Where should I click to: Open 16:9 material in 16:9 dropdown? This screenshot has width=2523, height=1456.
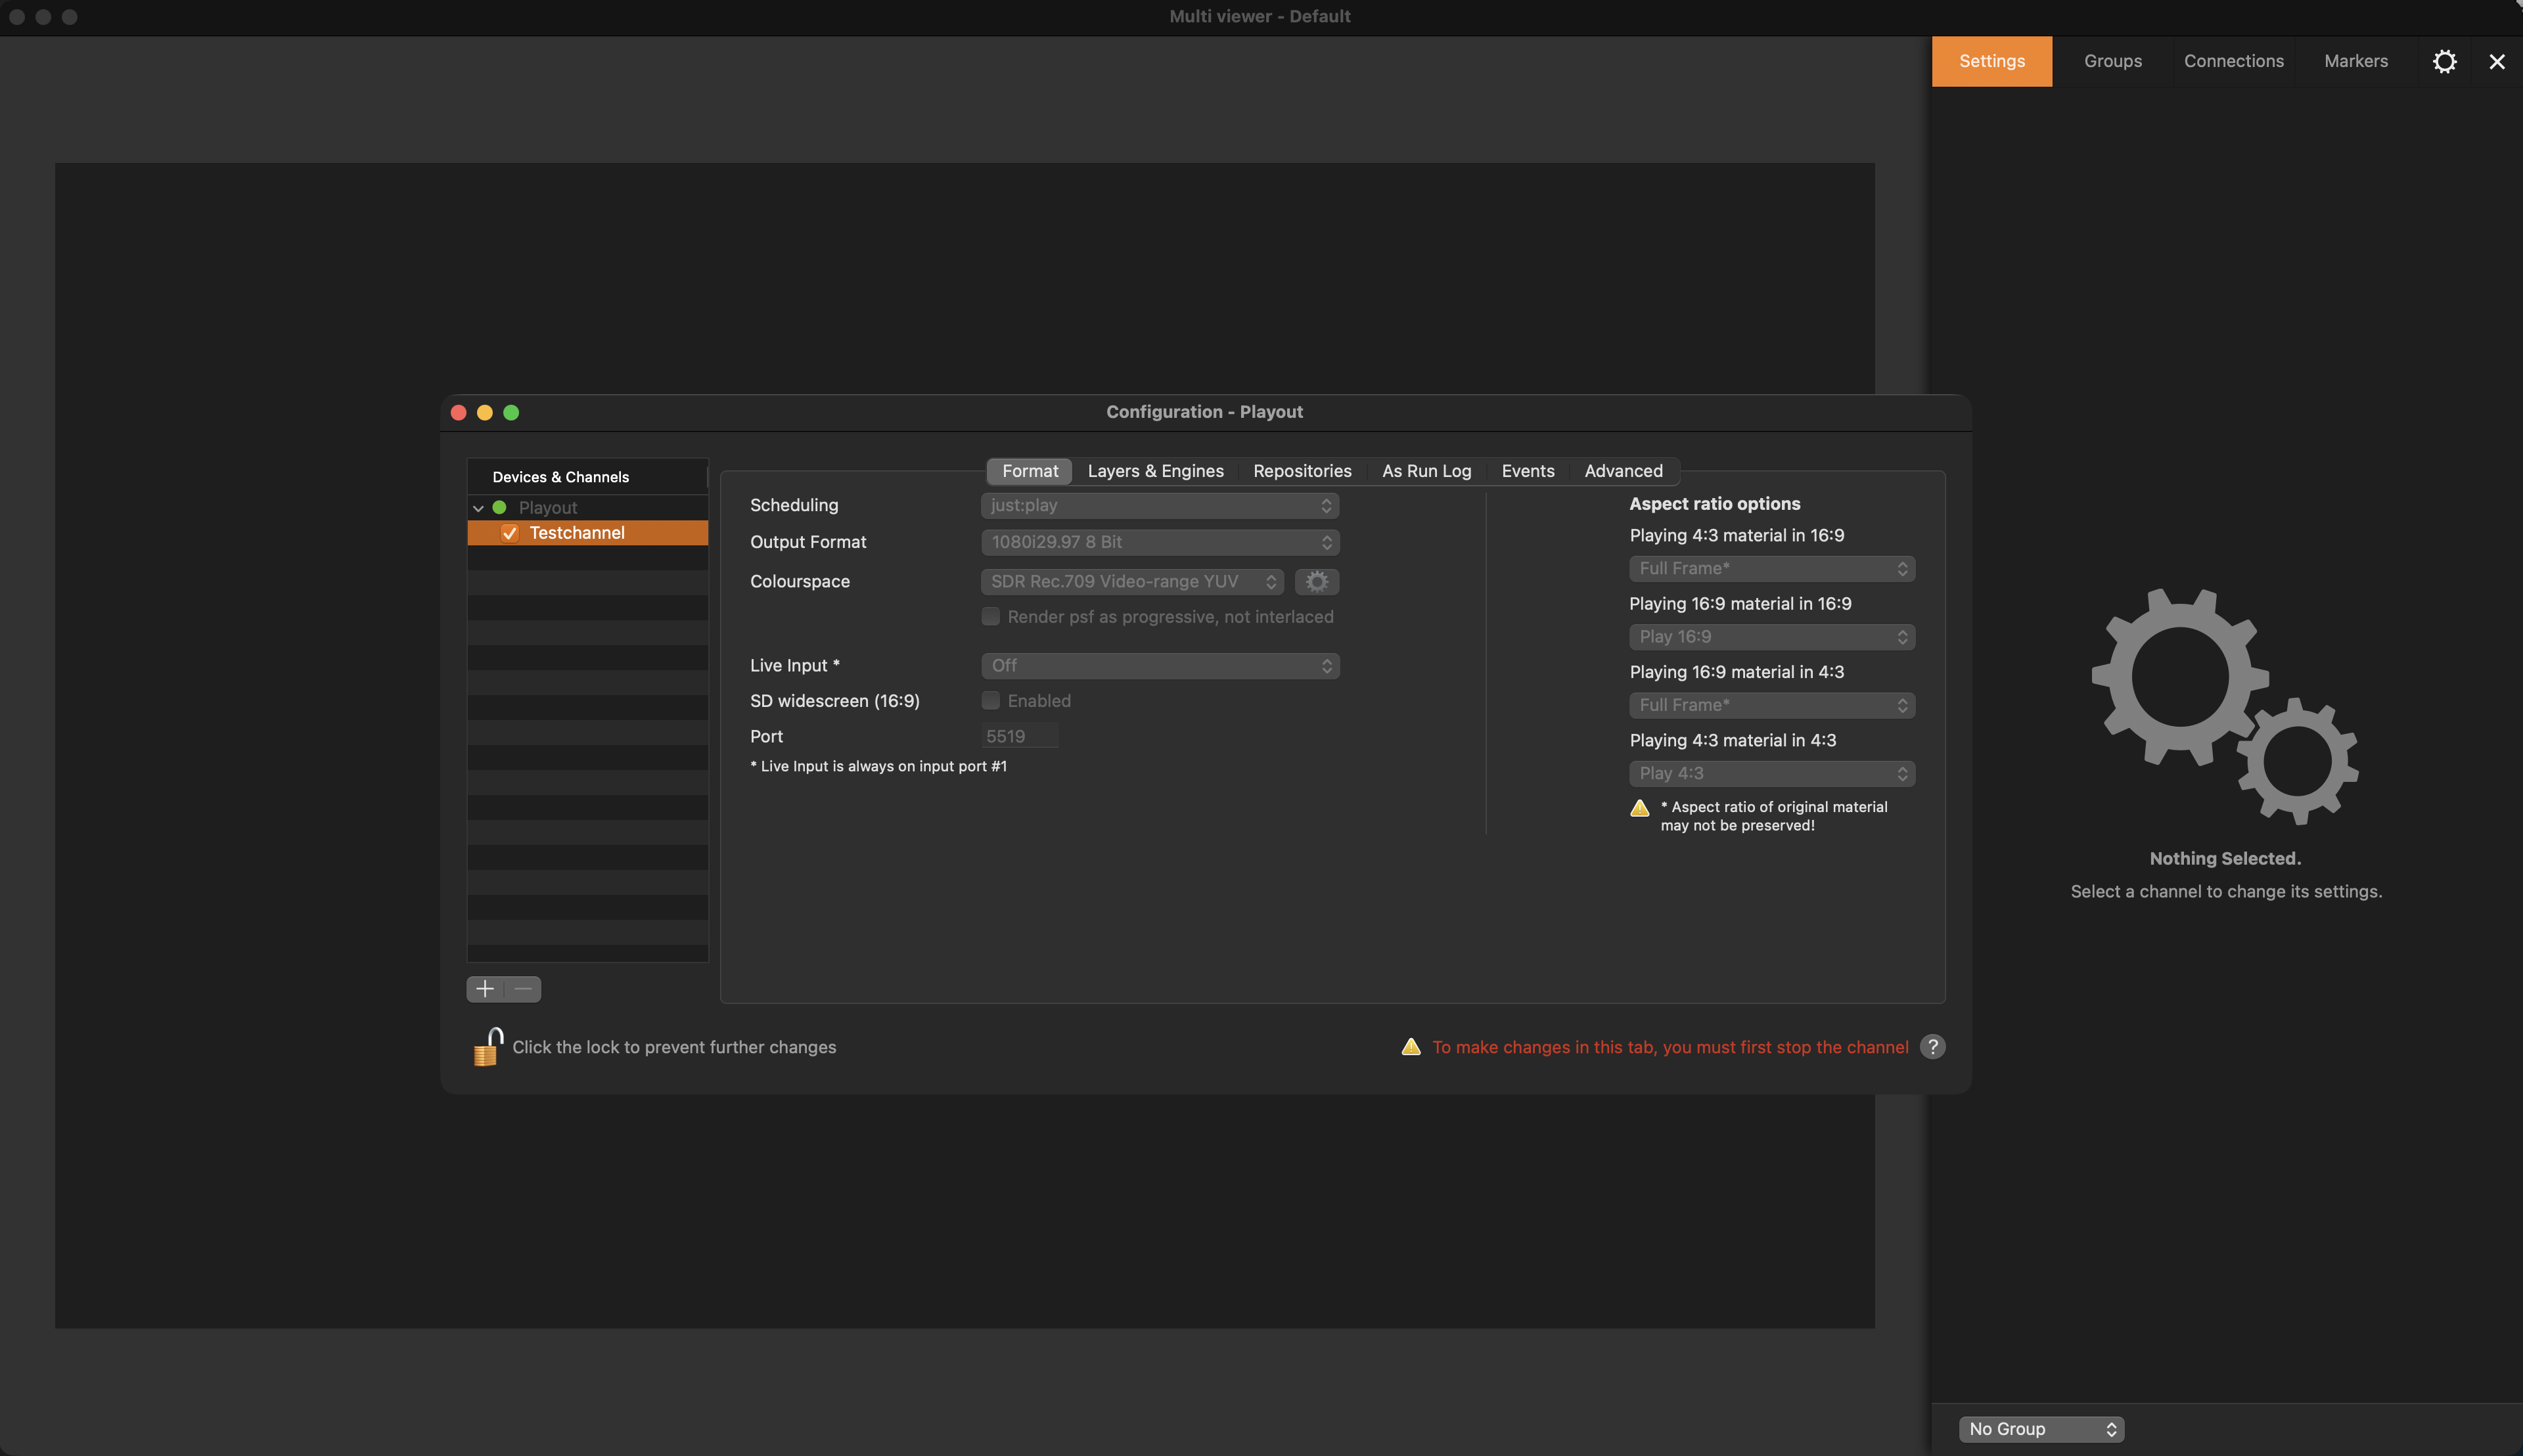(1771, 636)
